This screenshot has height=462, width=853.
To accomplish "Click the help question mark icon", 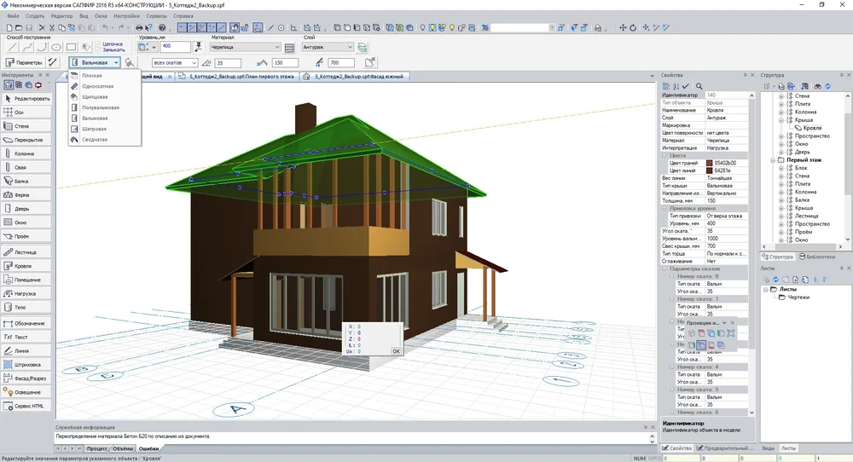I will [x=162, y=28].
